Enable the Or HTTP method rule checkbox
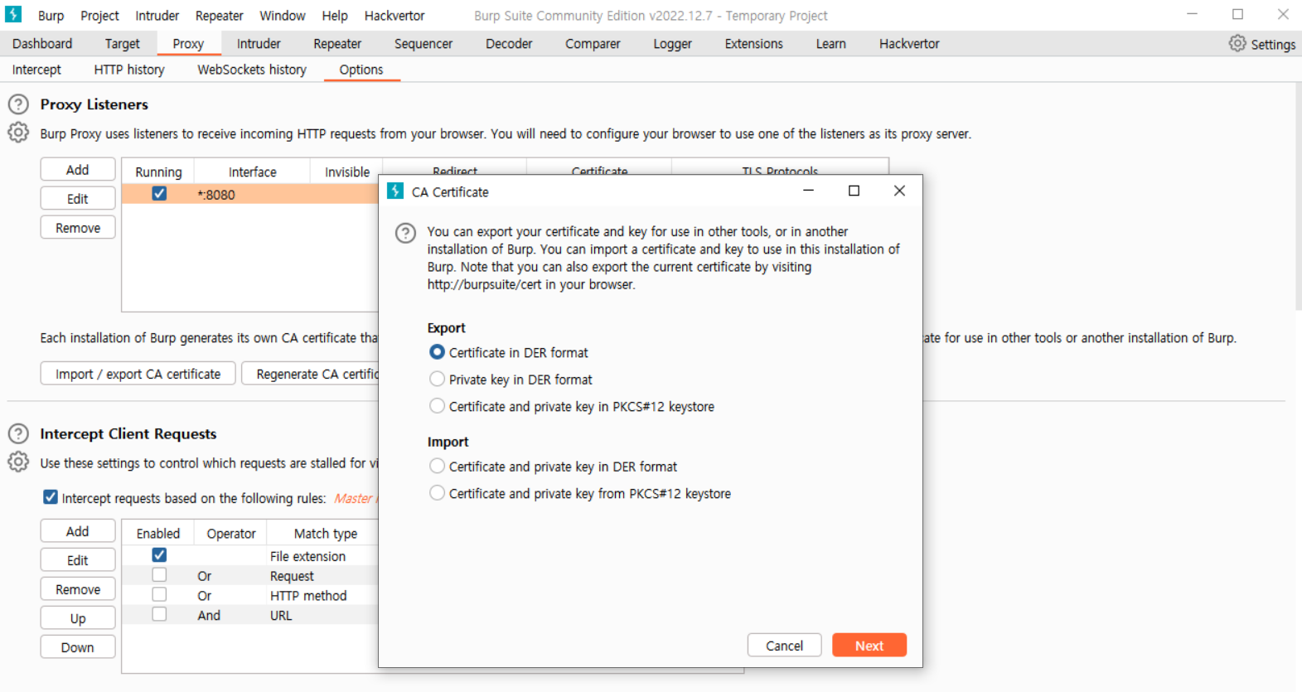Viewport: 1302px width, 692px height. [159, 594]
